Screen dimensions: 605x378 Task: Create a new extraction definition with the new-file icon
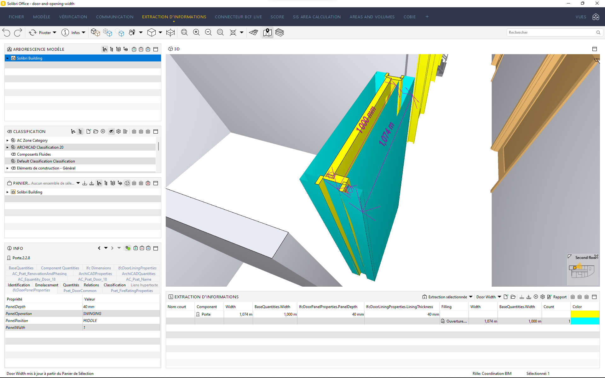point(506,297)
